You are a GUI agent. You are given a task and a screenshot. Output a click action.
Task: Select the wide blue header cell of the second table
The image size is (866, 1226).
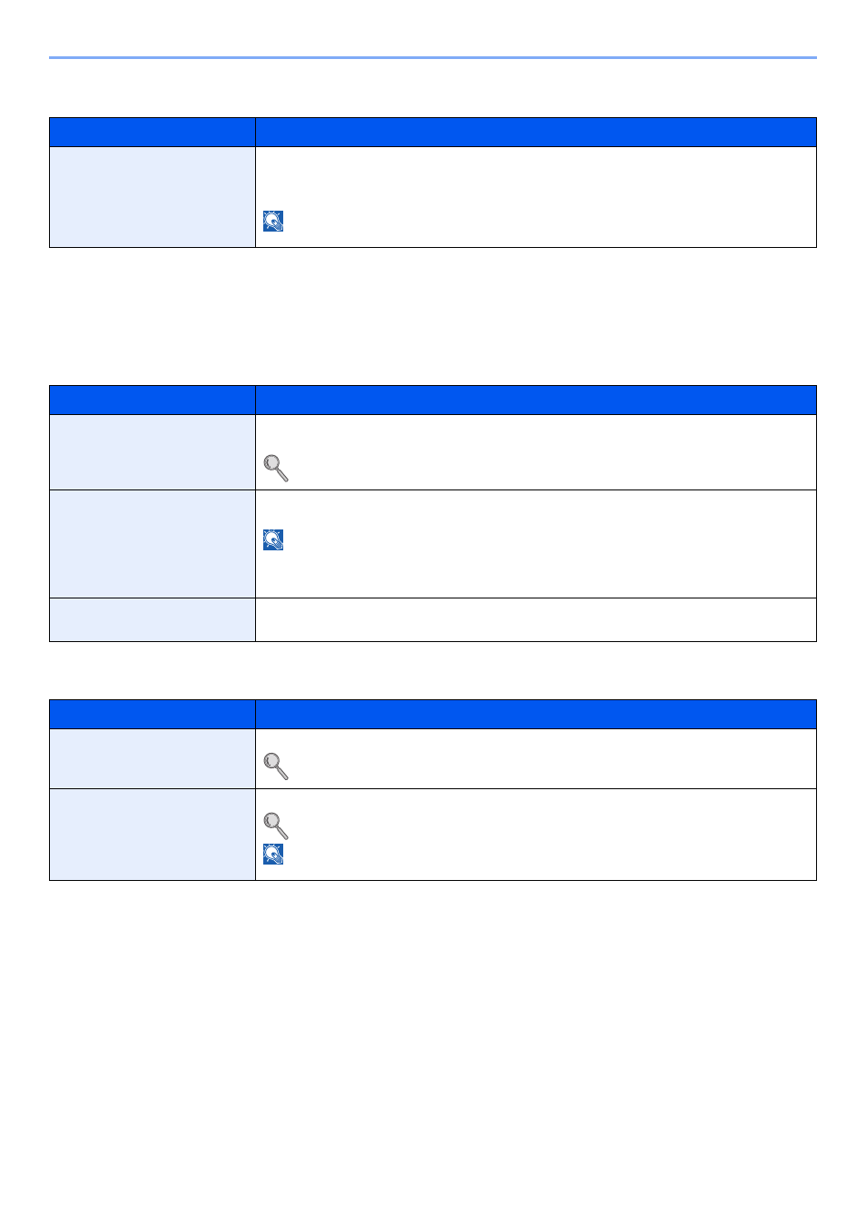coord(536,400)
